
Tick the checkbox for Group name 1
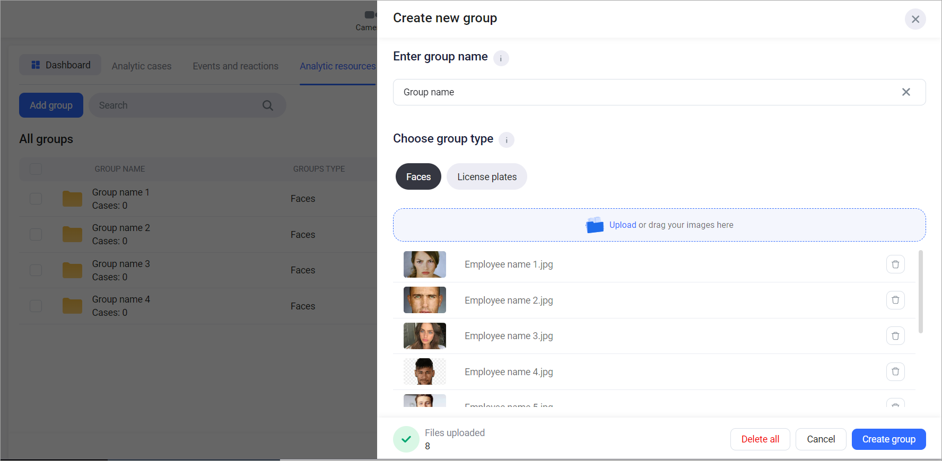[36, 199]
